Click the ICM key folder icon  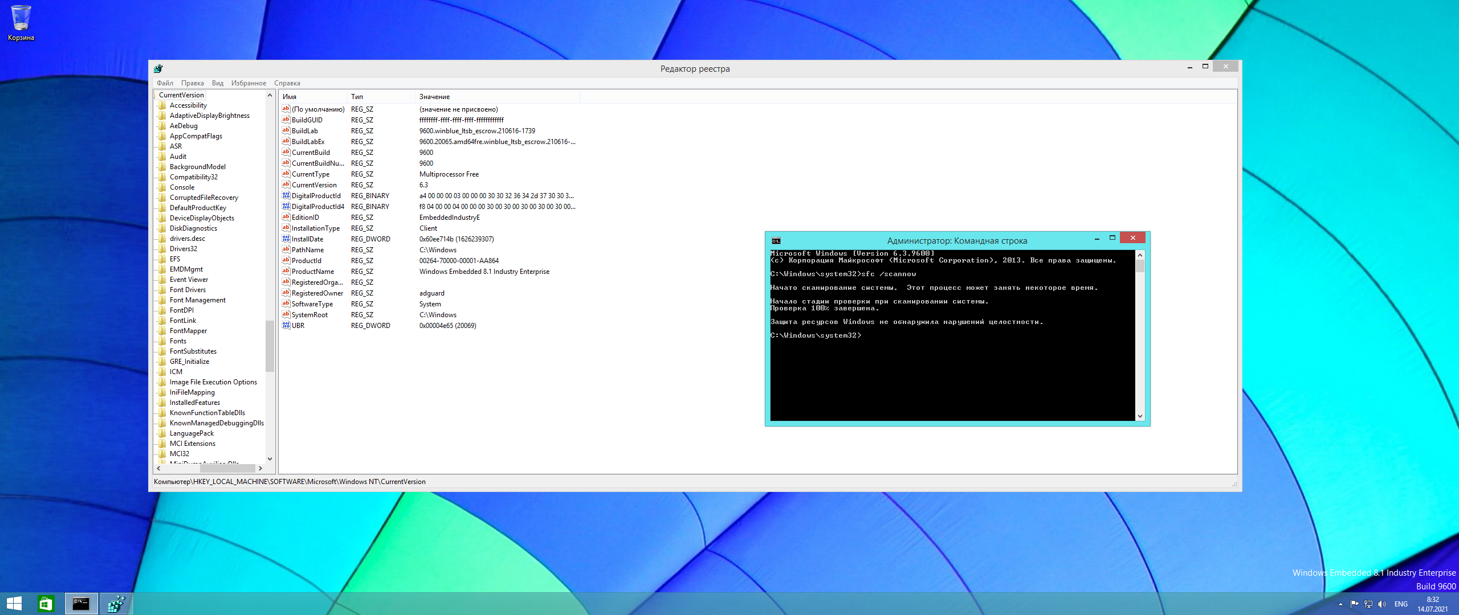coord(162,372)
